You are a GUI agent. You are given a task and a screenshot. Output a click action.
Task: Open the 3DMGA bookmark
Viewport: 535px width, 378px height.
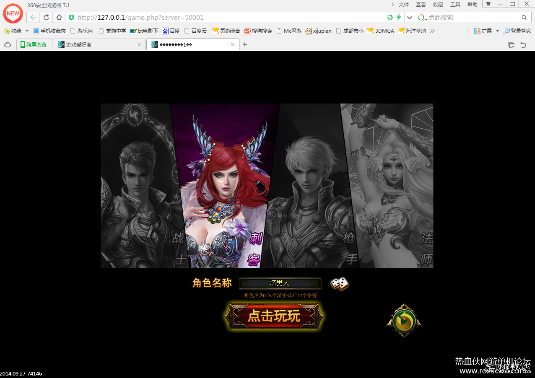pyautogui.click(x=381, y=31)
